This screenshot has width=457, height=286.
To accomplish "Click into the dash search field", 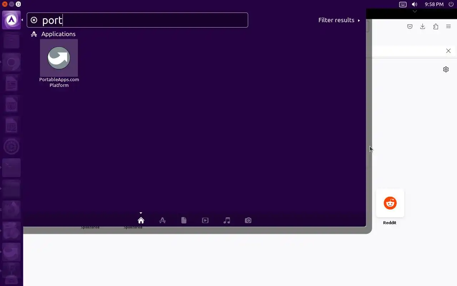I will pyautogui.click(x=137, y=20).
